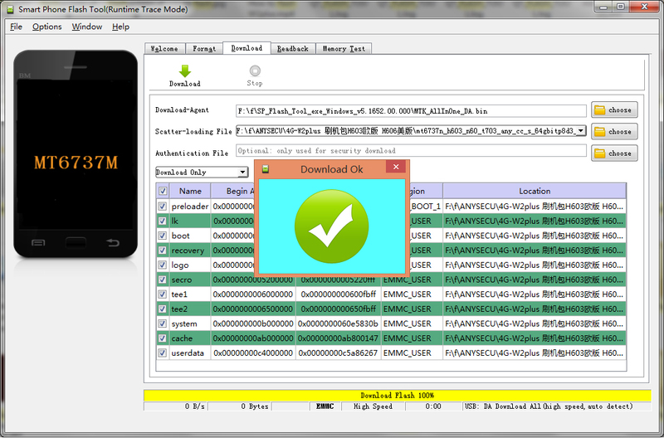
Task: Uncheck the system partition checkbox
Action: 162,324
